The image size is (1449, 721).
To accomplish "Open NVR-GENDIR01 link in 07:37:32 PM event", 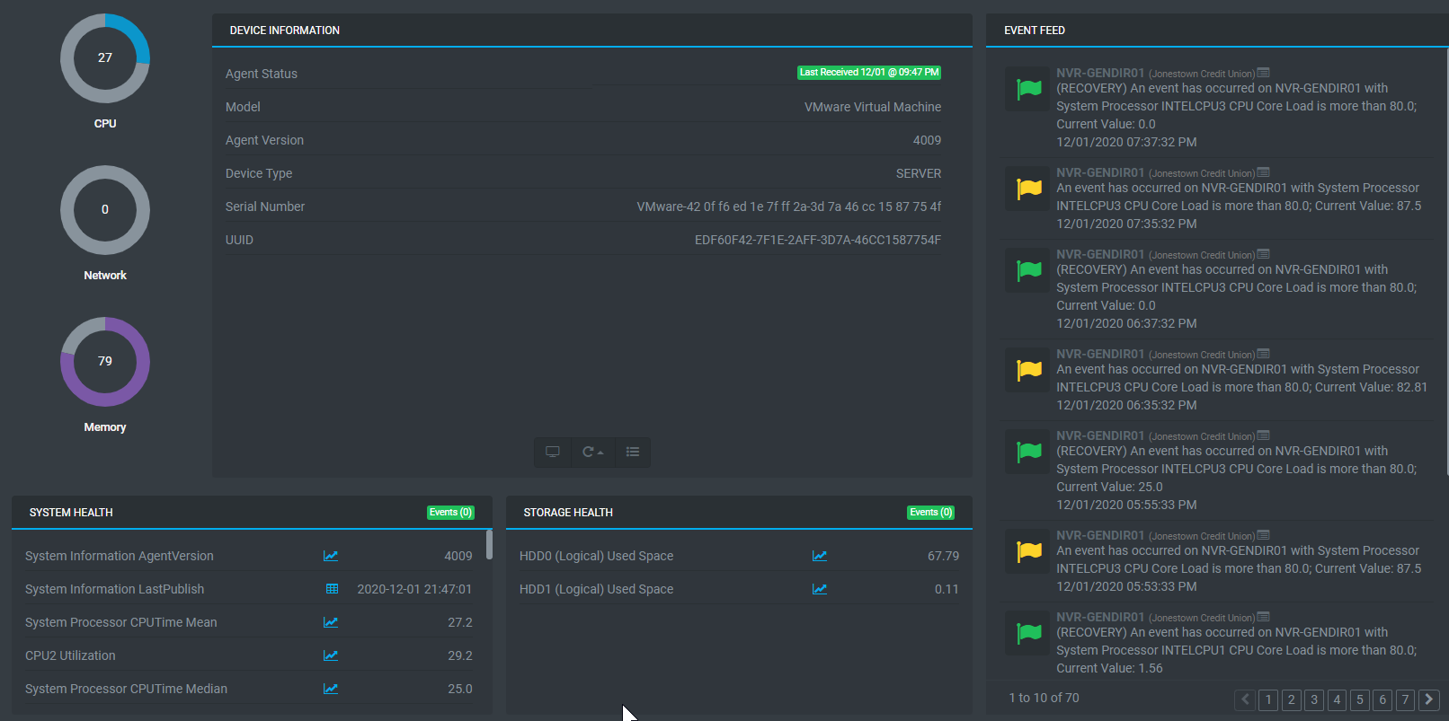I will click(1100, 73).
